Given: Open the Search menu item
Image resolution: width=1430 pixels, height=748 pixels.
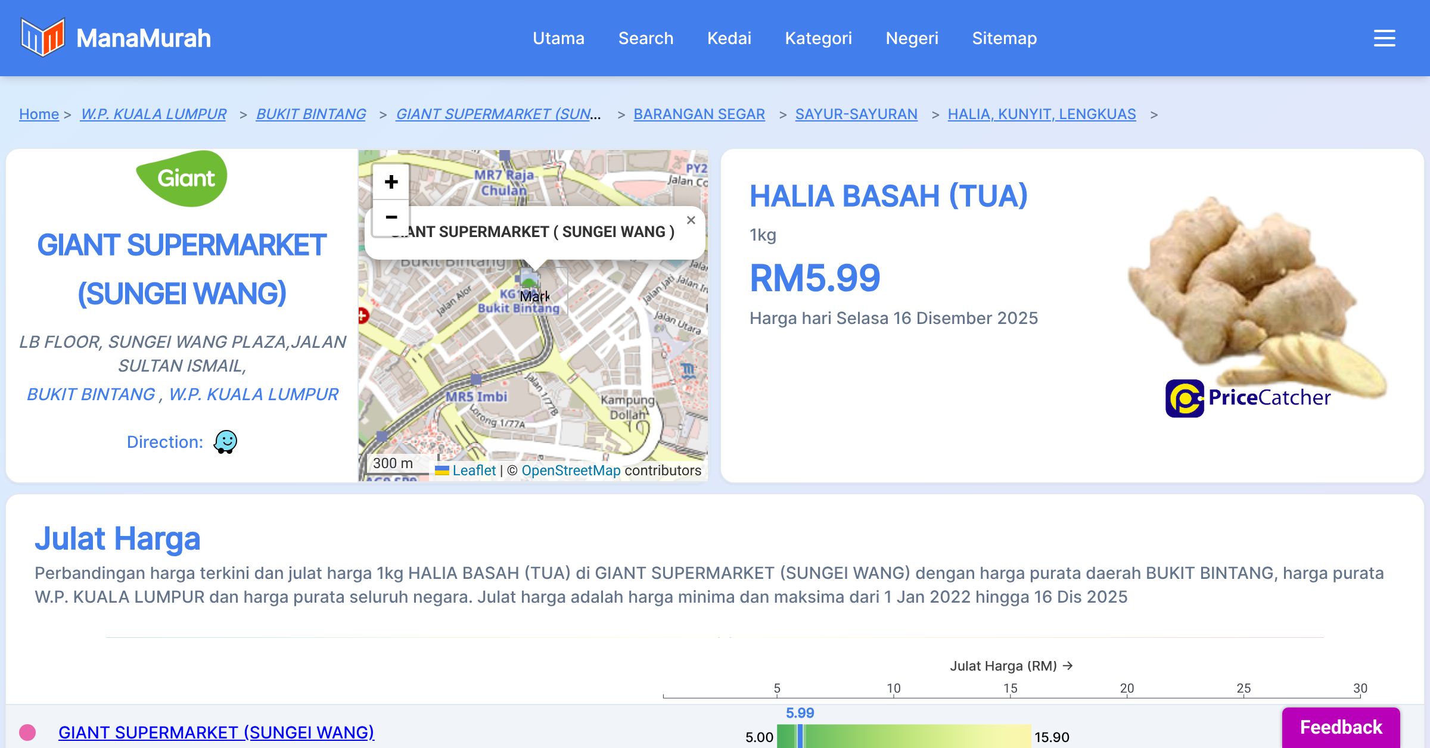Looking at the screenshot, I should pyautogui.click(x=645, y=38).
